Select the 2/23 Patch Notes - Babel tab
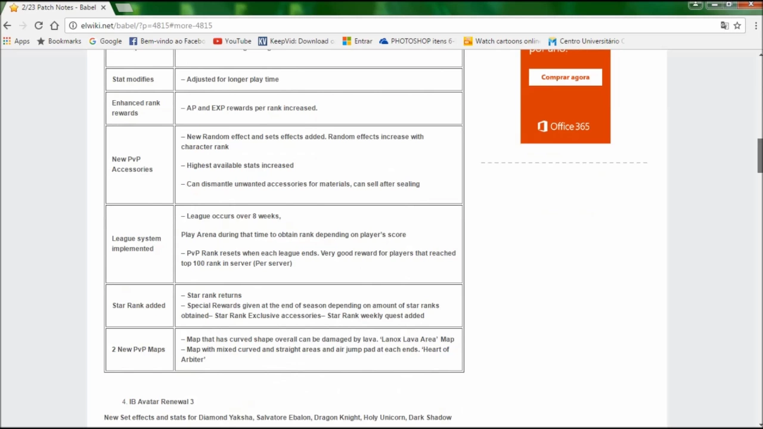Screen dimensions: 763x429 click(x=57, y=8)
